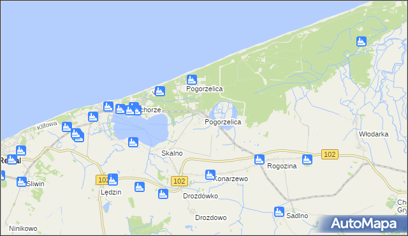Click the factory icon above Pogorzelica label
408x236 pixels.
[x=192, y=80]
